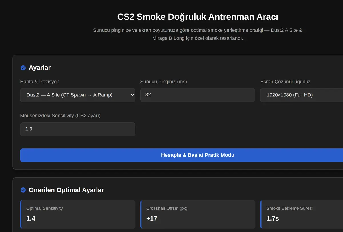Focus the Sunucu Pinginiz input showing 32
343x232 pixels.
point(198,95)
